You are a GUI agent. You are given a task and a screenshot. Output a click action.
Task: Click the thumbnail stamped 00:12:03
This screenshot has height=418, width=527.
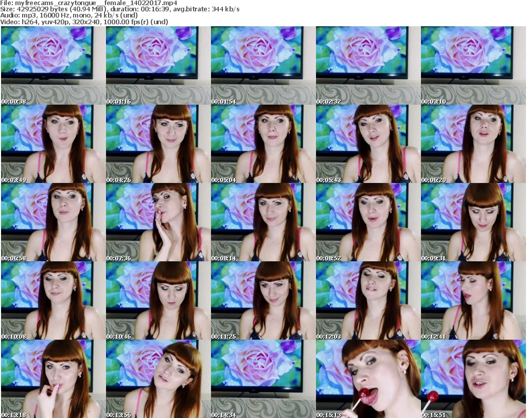coord(368,301)
